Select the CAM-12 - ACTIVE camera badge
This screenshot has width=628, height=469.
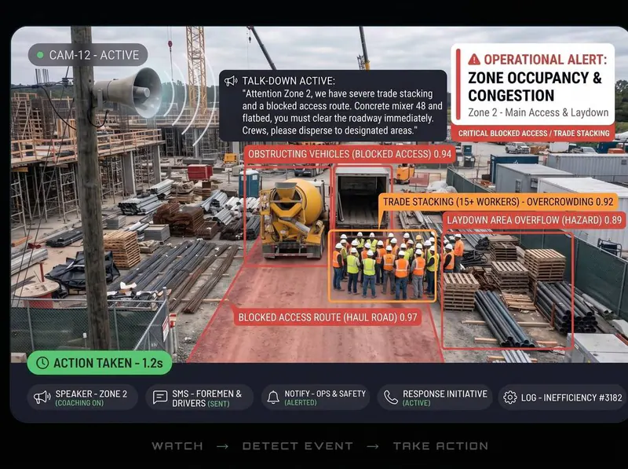tap(88, 55)
